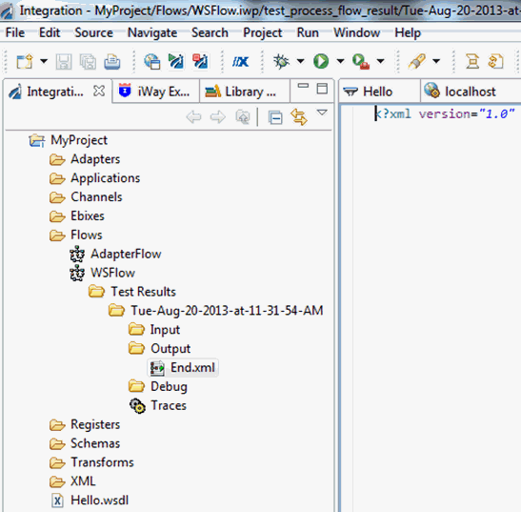Screen dimensions: 521x512
Task: Open the explorer View Menu triangle
Action: click(x=322, y=113)
